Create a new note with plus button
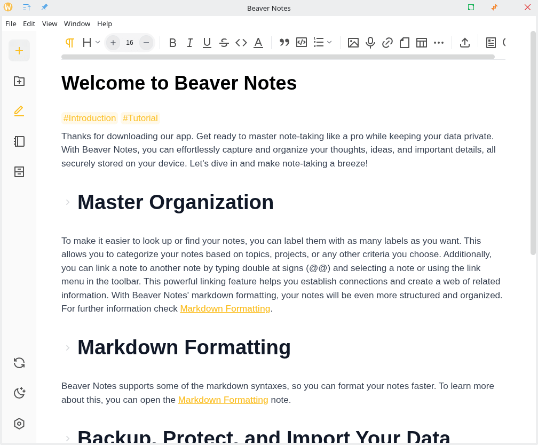The height and width of the screenshot is (445, 538). pos(19,51)
